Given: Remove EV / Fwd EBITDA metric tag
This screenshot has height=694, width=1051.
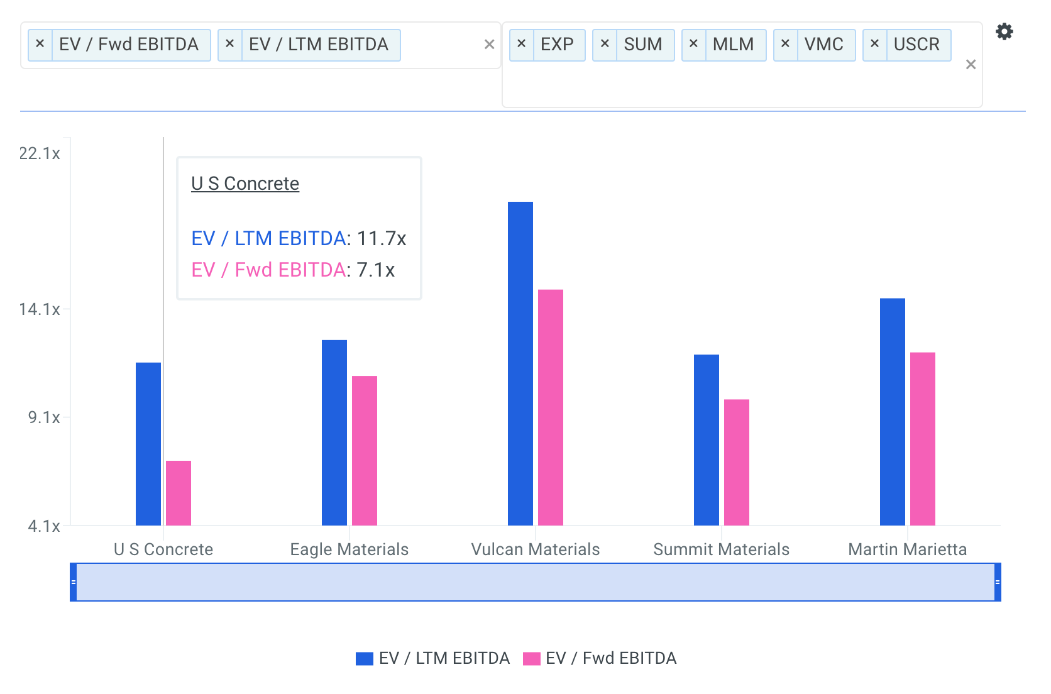Looking at the screenshot, I should 40,45.
